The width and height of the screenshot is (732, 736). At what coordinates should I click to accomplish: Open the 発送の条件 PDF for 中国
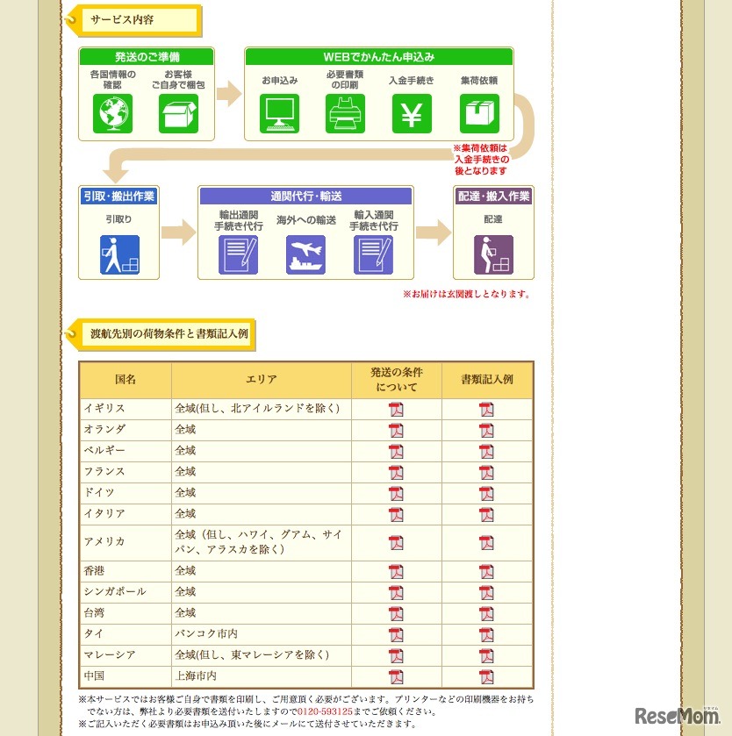[x=397, y=677]
